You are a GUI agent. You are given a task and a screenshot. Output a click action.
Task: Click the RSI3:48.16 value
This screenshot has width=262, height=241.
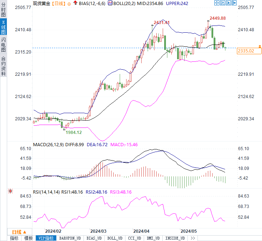(x=121, y=192)
